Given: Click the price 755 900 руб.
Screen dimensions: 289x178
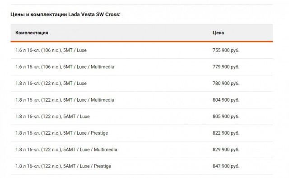Looking at the screenshot, I should [x=226, y=50].
